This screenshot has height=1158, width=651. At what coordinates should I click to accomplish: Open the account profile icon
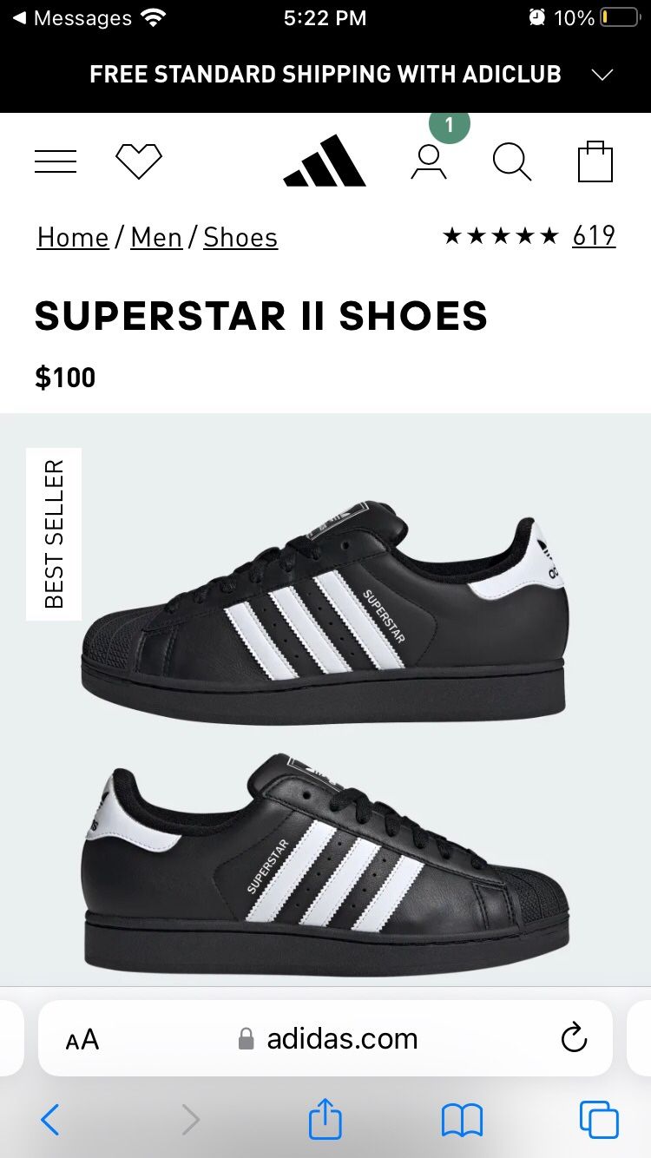coord(429,161)
